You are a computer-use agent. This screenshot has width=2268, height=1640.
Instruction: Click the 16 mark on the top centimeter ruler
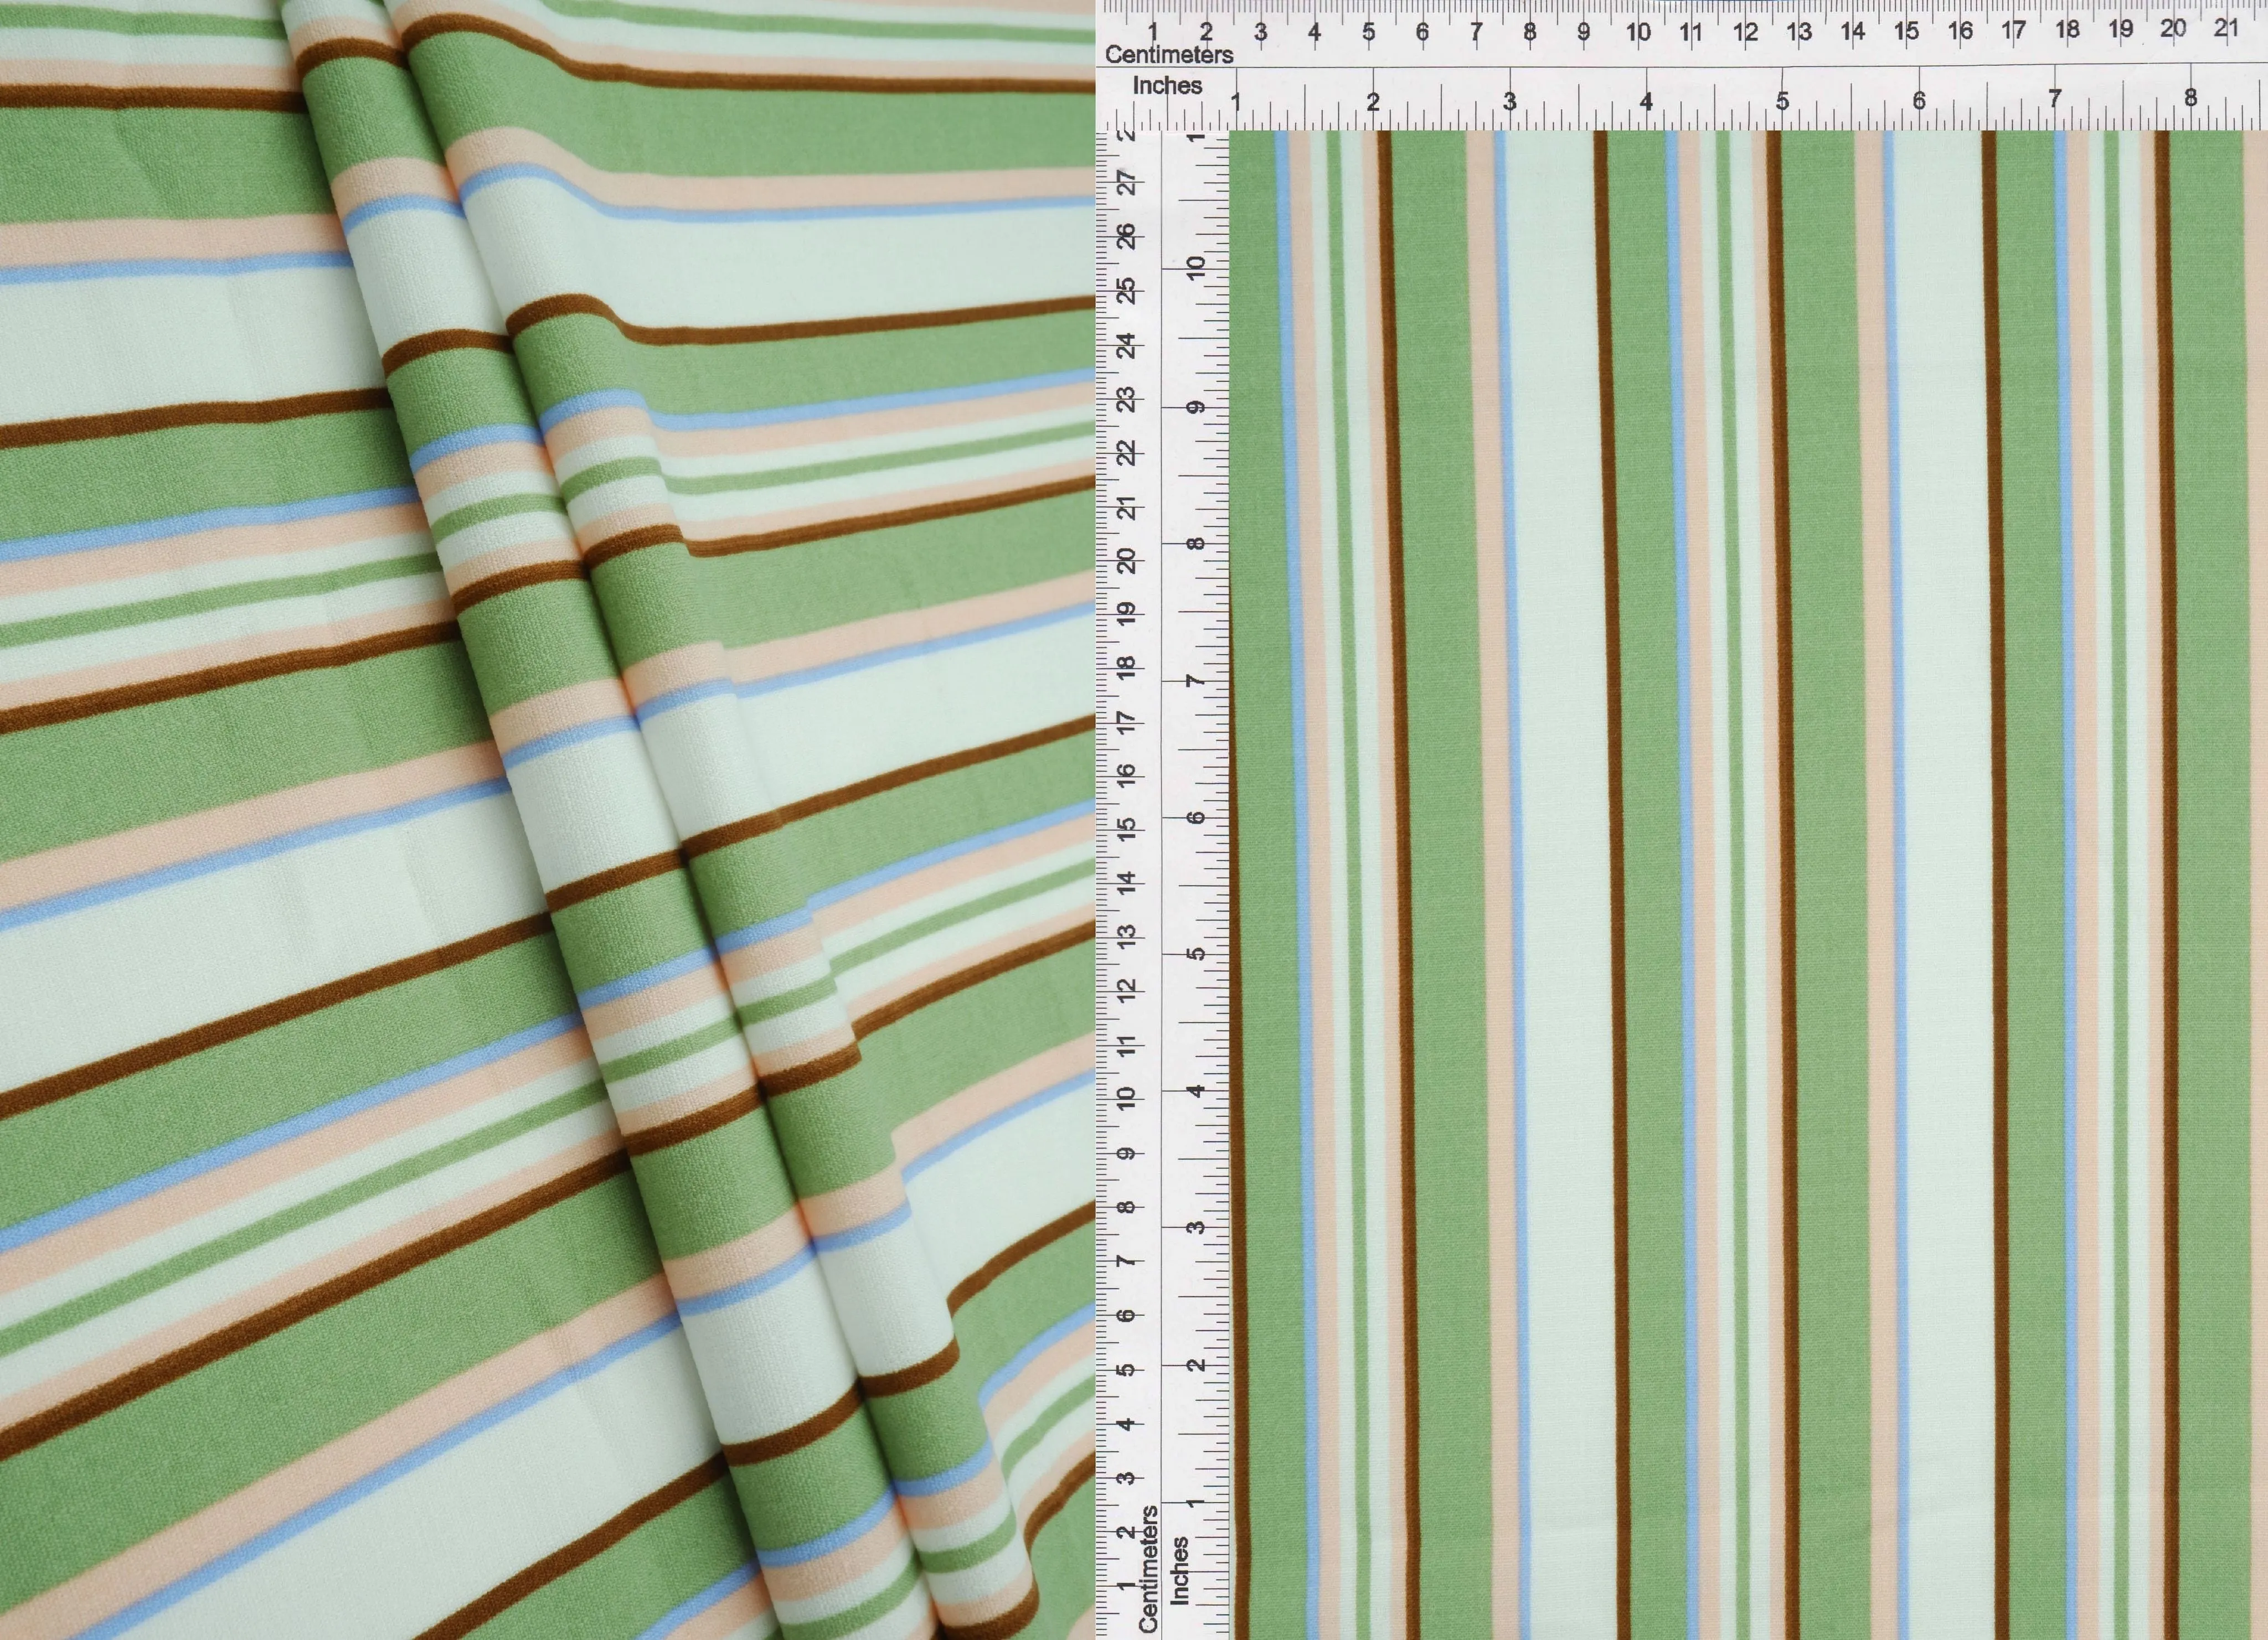point(1960,30)
